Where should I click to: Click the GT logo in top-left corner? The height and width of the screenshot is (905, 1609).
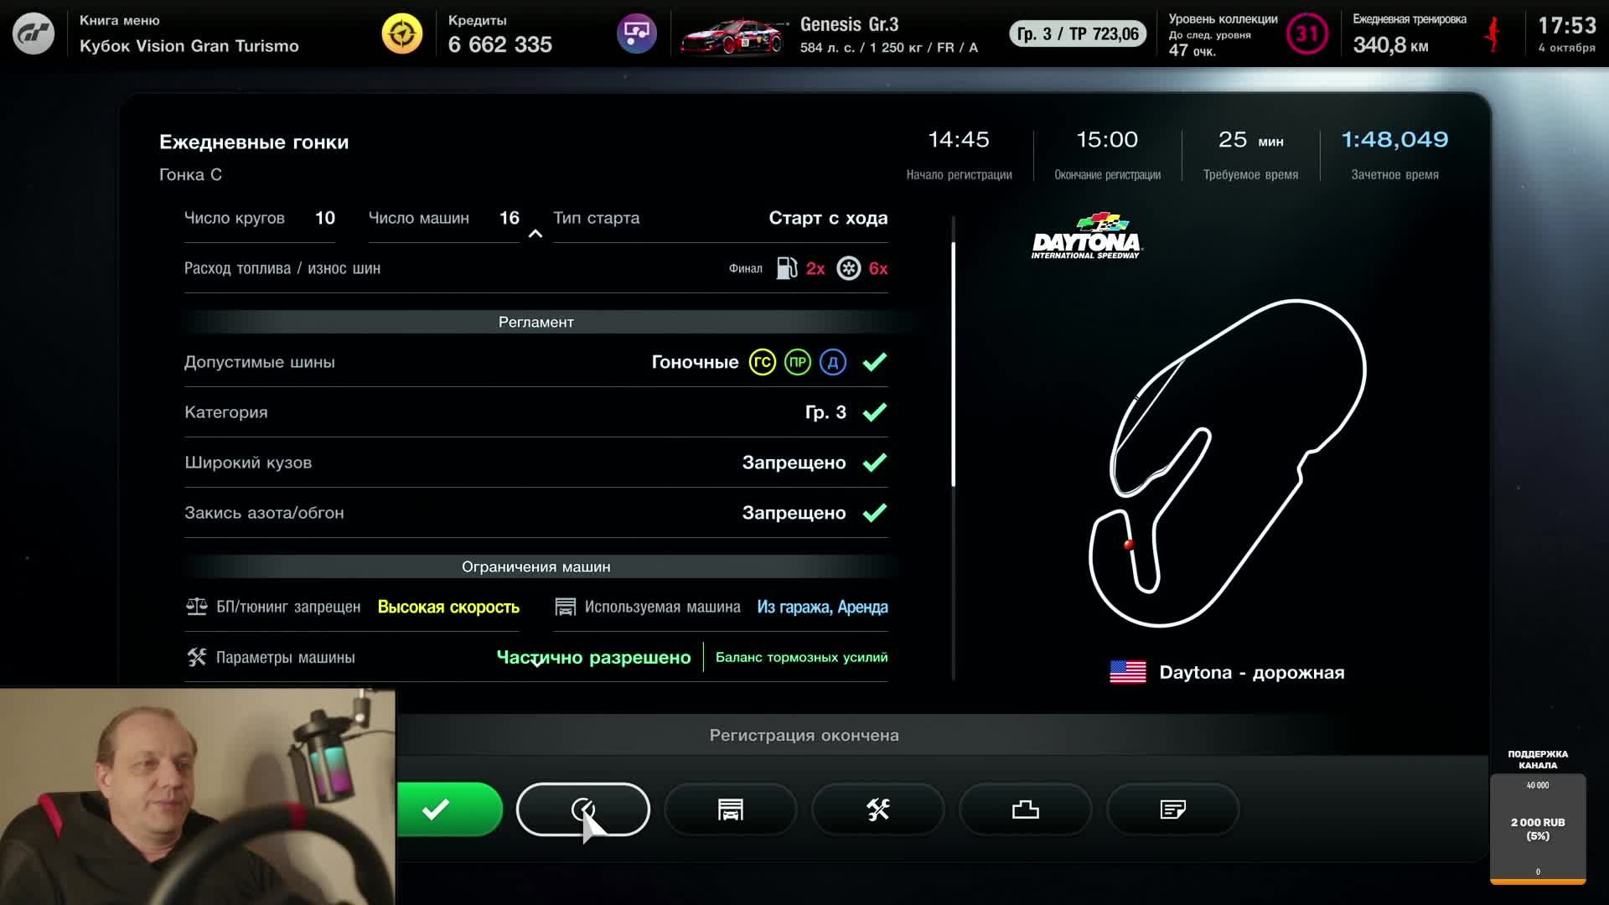coord(34,34)
